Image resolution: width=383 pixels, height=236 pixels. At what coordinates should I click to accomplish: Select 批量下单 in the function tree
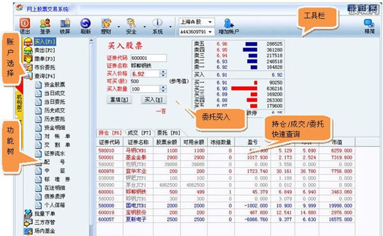tap(45, 214)
